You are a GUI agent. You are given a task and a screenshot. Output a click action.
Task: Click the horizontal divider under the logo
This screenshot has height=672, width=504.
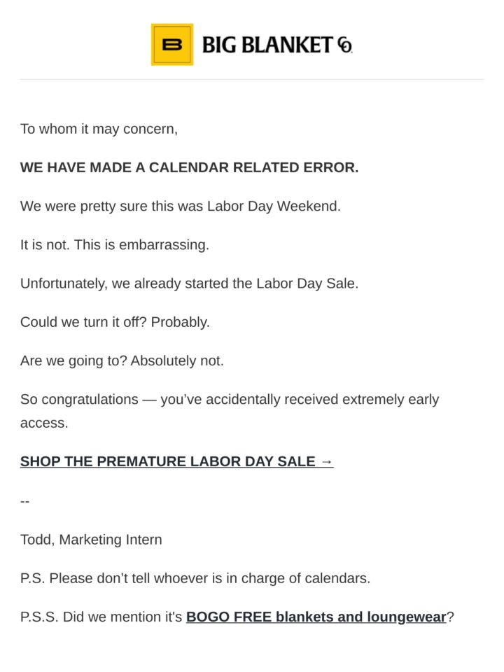[x=252, y=79]
